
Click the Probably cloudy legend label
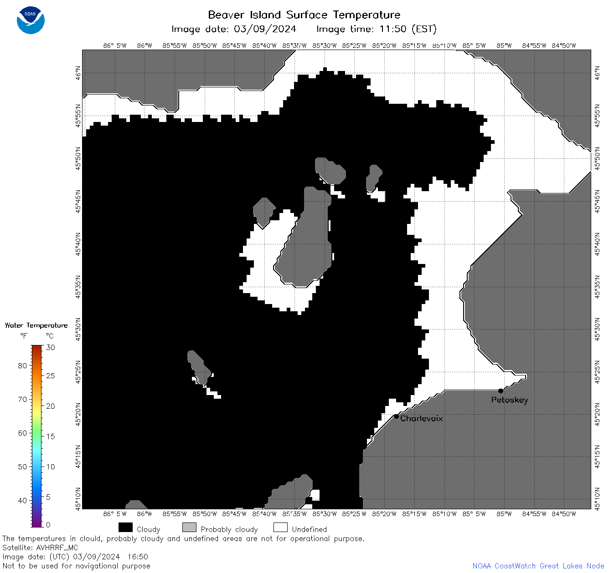[229, 530]
